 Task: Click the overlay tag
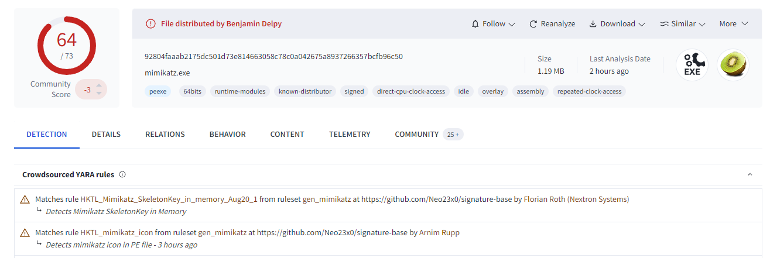[x=493, y=91]
